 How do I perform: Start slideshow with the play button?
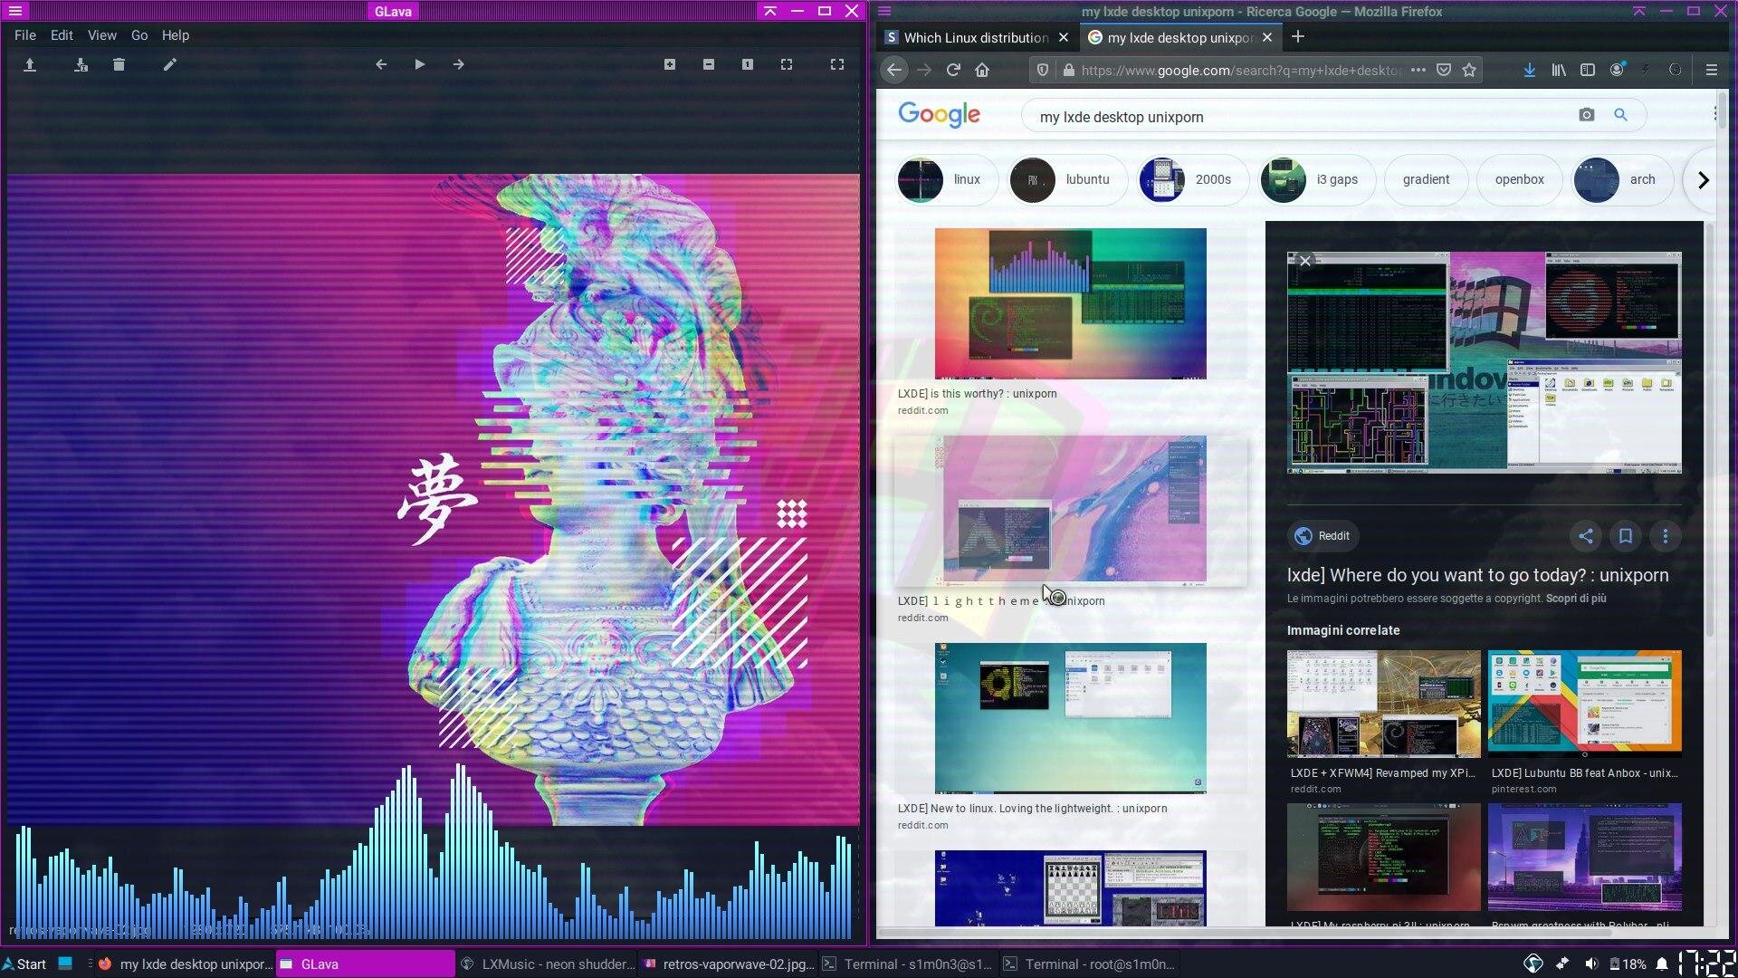[x=419, y=64]
